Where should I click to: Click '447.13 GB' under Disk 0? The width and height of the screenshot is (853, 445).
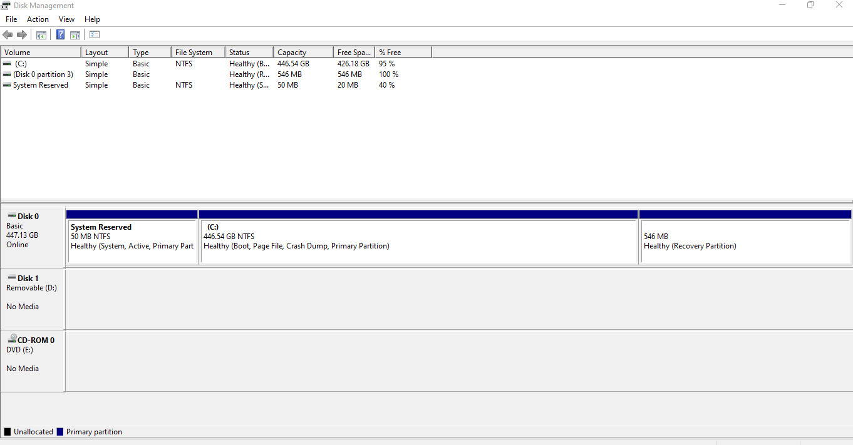(22, 235)
